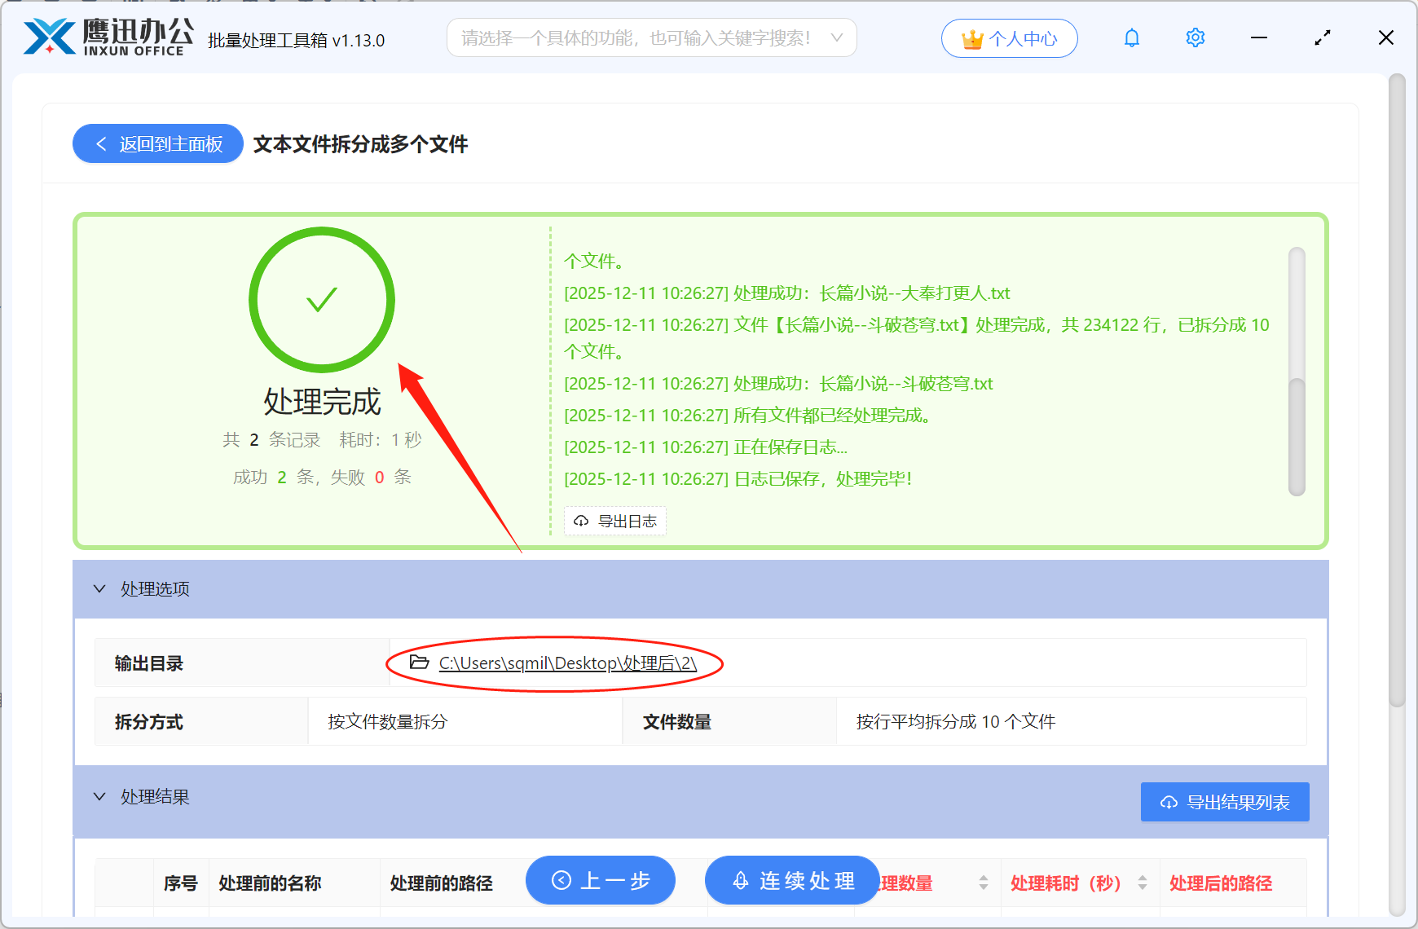
Task: Open the function search dropdown
Action: [836, 37]
